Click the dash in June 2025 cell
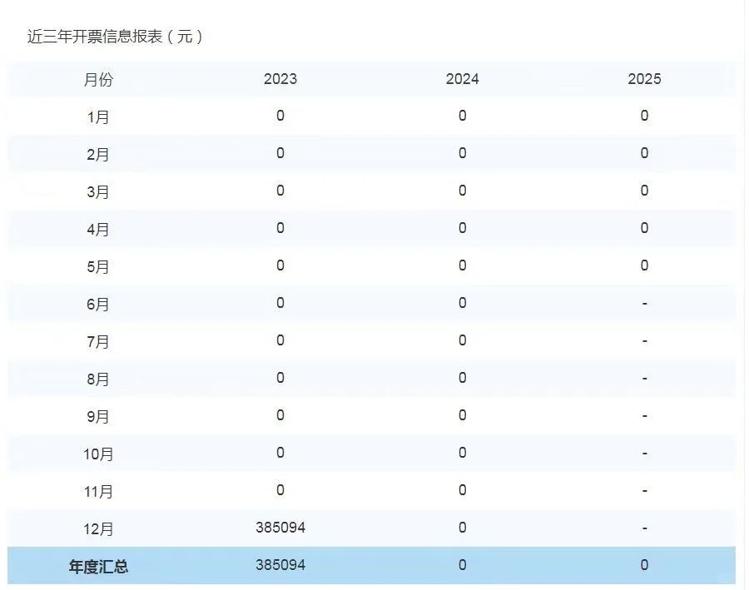The image size is (749, 590). (x=644, y=304)
